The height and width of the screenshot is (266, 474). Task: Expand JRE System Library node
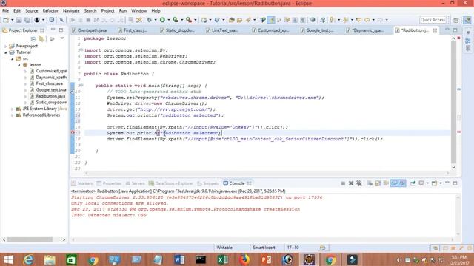tap(12, 109)
